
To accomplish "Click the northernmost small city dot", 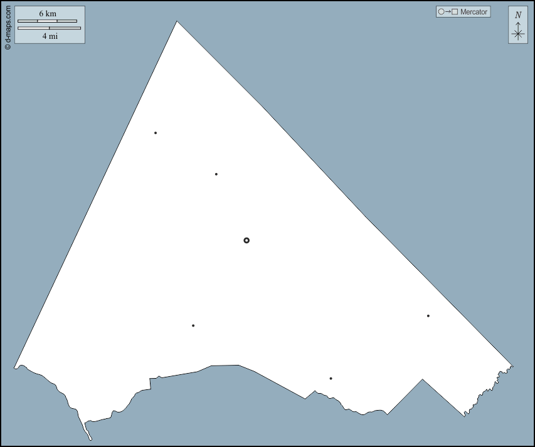I will tap(156, 133).
